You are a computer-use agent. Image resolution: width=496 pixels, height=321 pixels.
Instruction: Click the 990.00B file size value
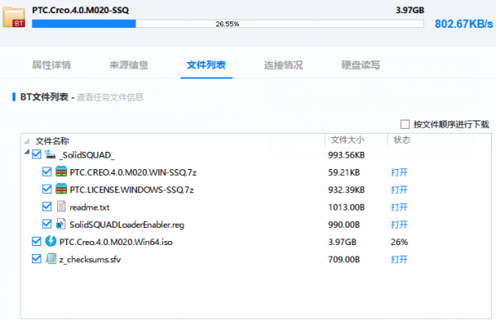(344, 224)
